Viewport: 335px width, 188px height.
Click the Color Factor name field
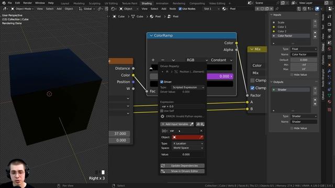304,54
